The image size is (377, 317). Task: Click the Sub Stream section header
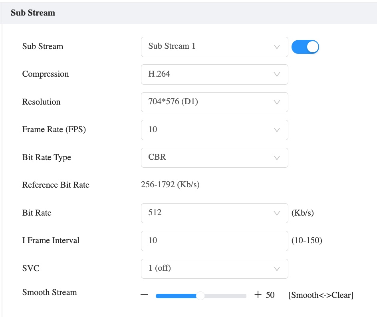[33, 13]
